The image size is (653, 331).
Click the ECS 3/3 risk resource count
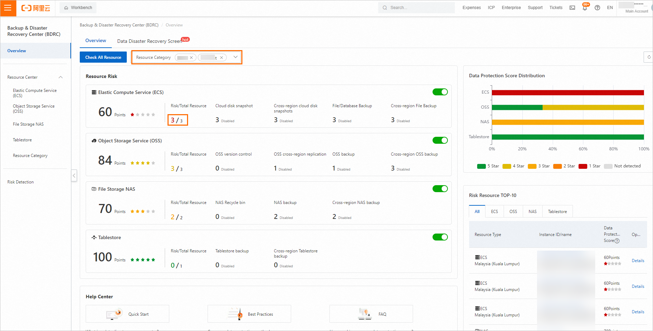pyautogui.click(x=178, y=120)
